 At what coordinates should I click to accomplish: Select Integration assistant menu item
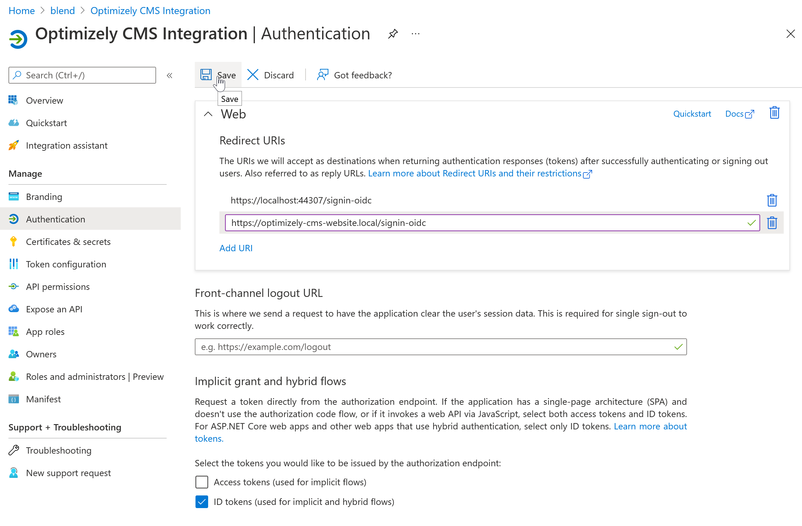click(x=66, y=145)
